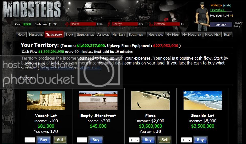Open the Vacant Lot quantity dropdown
246x144 pixels.
(30, 140)
